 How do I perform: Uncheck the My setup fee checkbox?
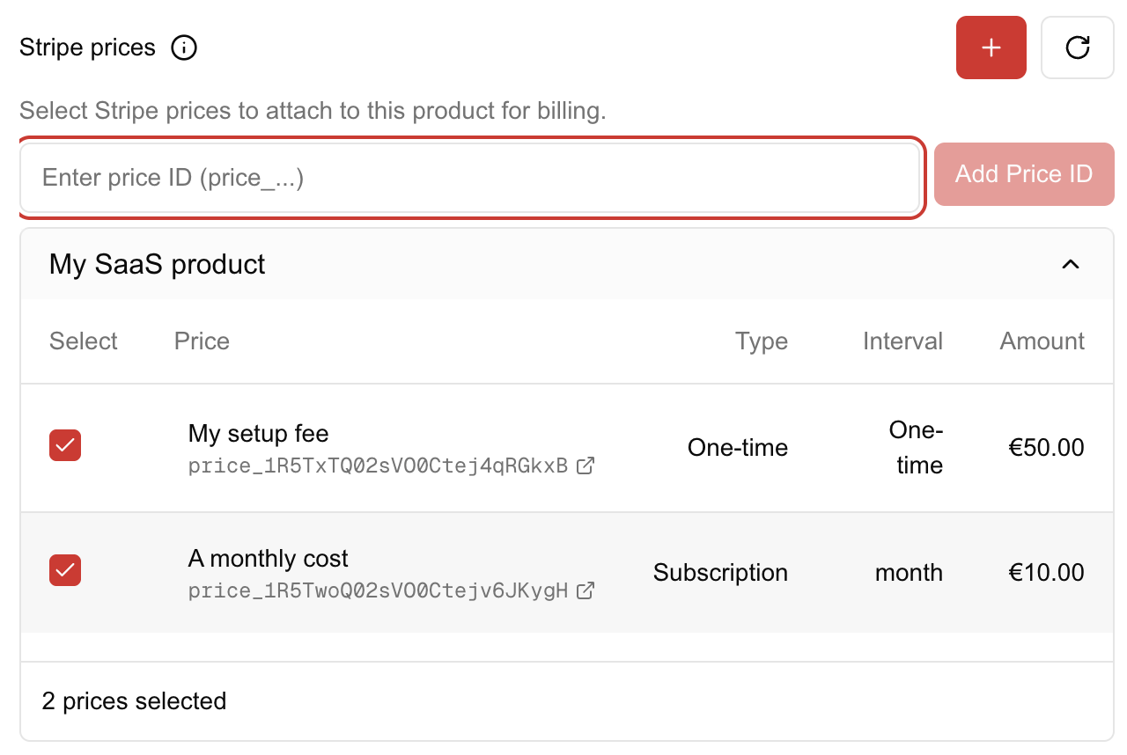[x=65, y=445]
